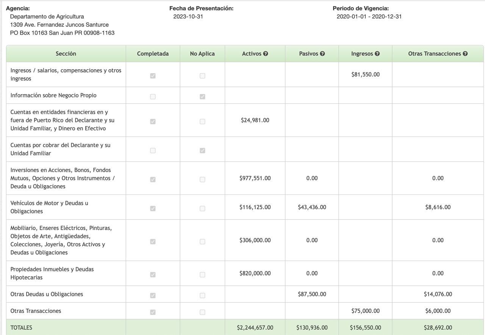The image size is (485, 335).
Task: Click the help icon beside Activos
Action: click(266, 54)
